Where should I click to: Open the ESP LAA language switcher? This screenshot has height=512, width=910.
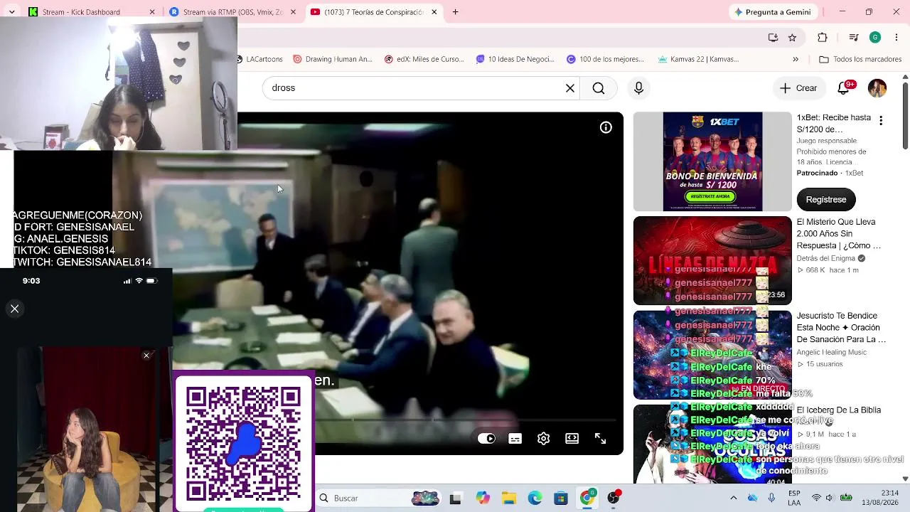794,498
